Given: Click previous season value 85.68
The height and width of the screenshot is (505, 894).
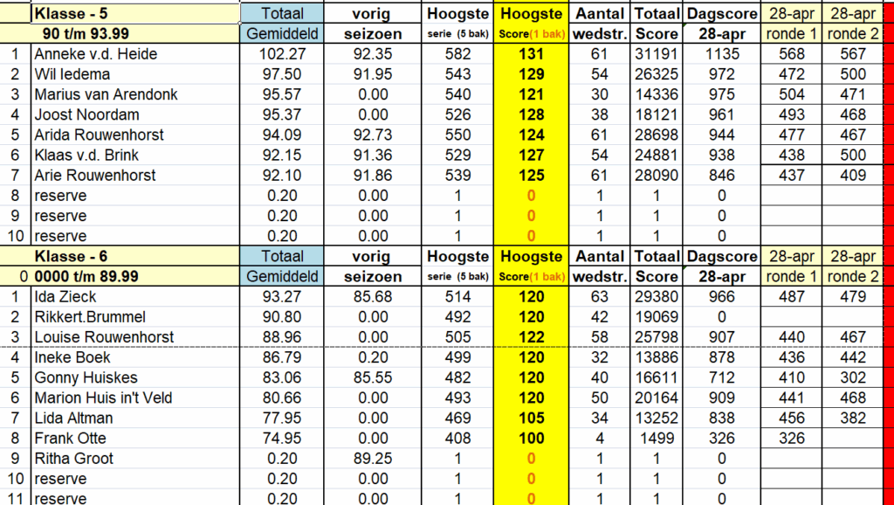Looking at the screenshot, I should (x=373, y=297).
